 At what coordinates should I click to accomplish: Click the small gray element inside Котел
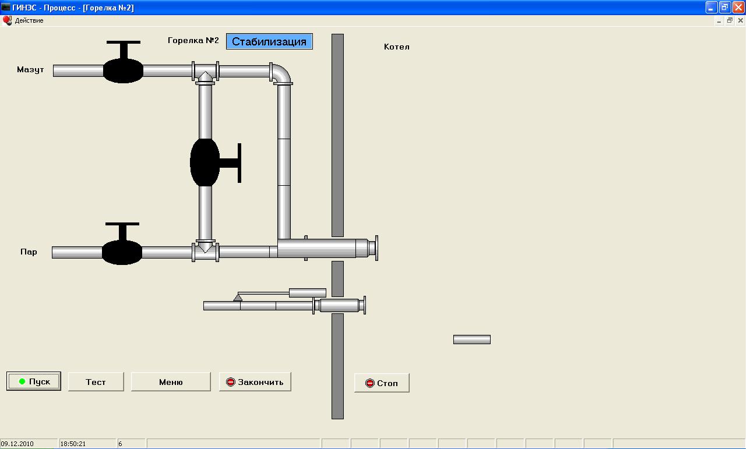[x=471, y=340]
